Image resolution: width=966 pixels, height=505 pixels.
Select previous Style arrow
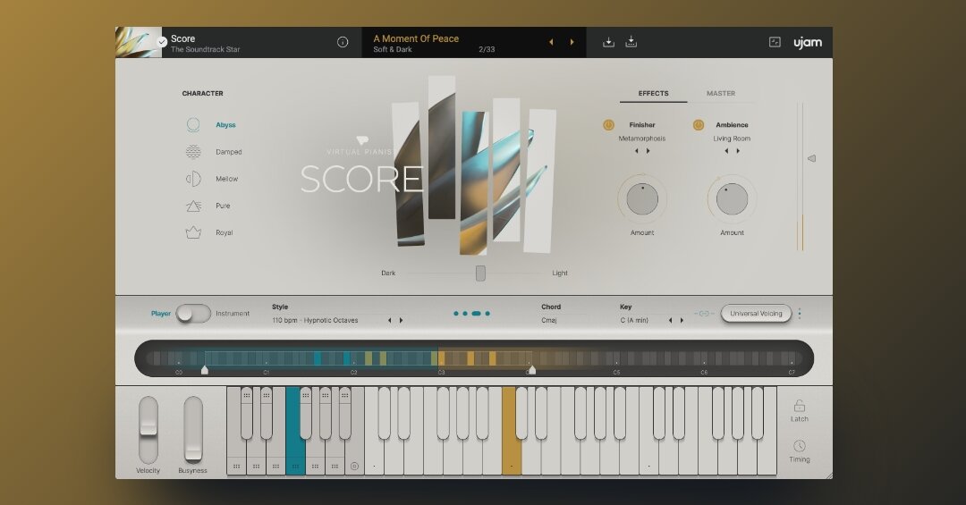(389, 320)
